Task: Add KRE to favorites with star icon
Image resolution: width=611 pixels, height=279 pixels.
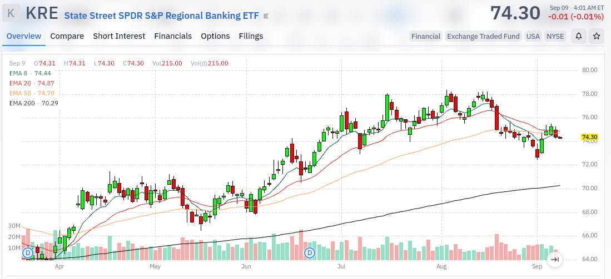Action: click(x=596, y=36)
